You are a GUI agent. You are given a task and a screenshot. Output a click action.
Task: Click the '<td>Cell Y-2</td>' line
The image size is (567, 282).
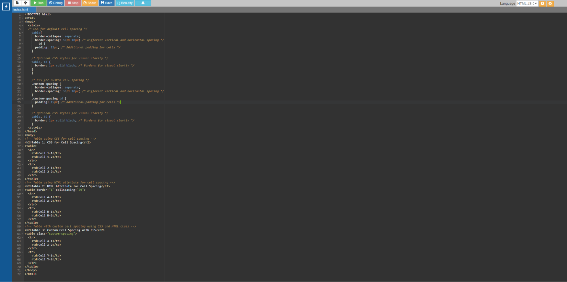click(x=46, y=259)
